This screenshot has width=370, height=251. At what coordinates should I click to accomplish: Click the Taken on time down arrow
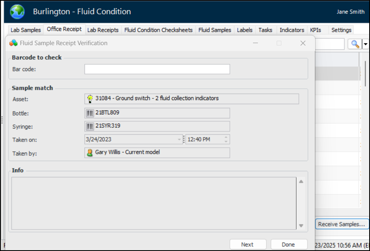click(x=226, y=141)
